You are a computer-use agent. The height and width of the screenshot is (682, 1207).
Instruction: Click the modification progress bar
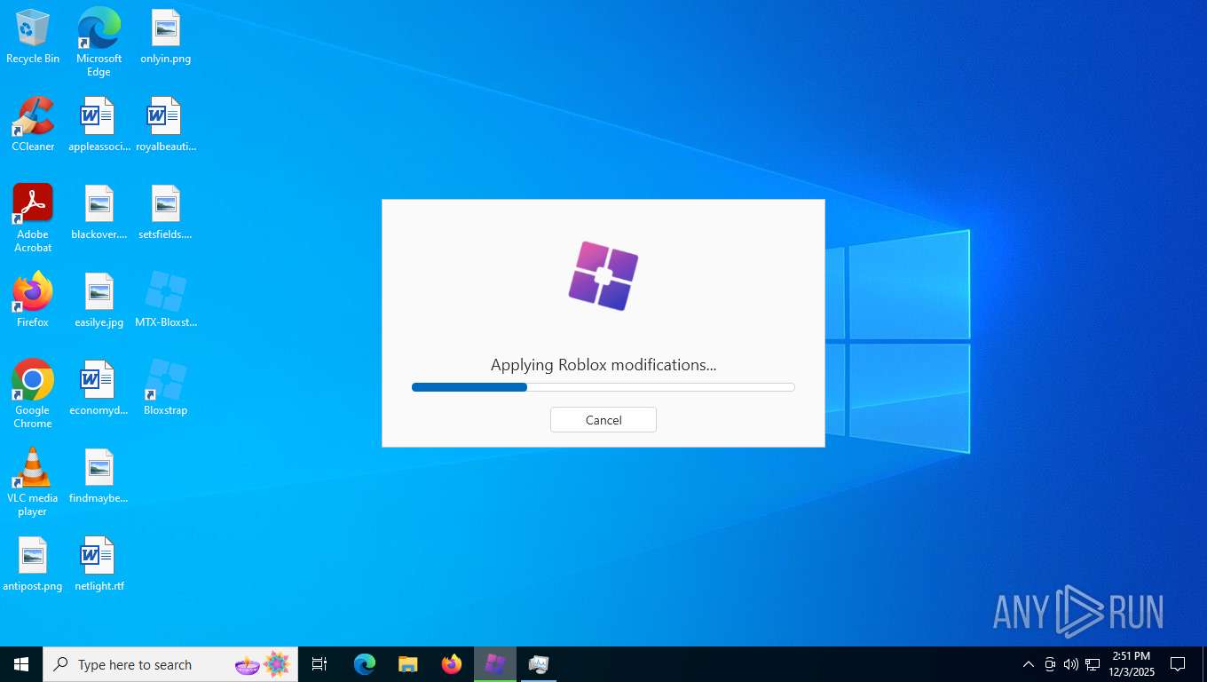click(603, 387)
